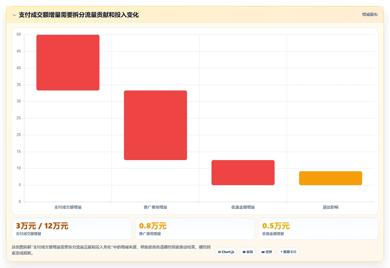
Task: Open the 3万元 / 12万元 data card
Action: tap(72, 229)
